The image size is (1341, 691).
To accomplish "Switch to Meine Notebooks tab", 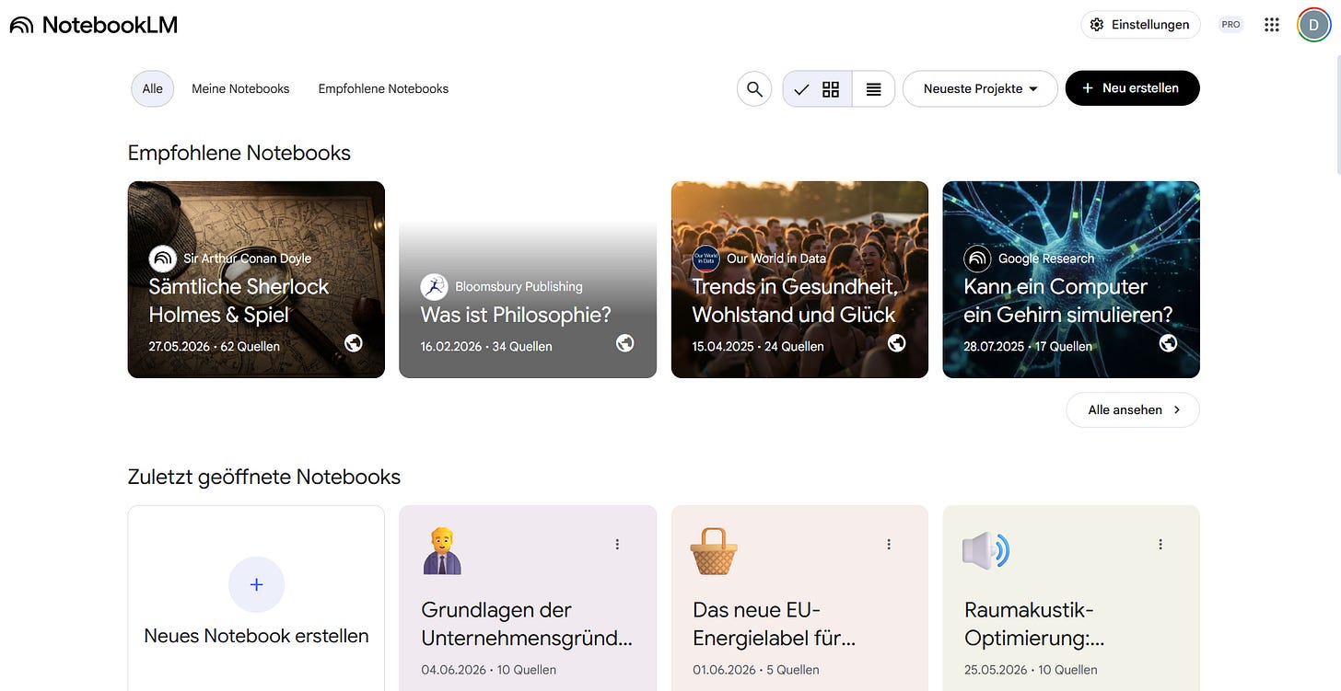I will pos(240,89).
